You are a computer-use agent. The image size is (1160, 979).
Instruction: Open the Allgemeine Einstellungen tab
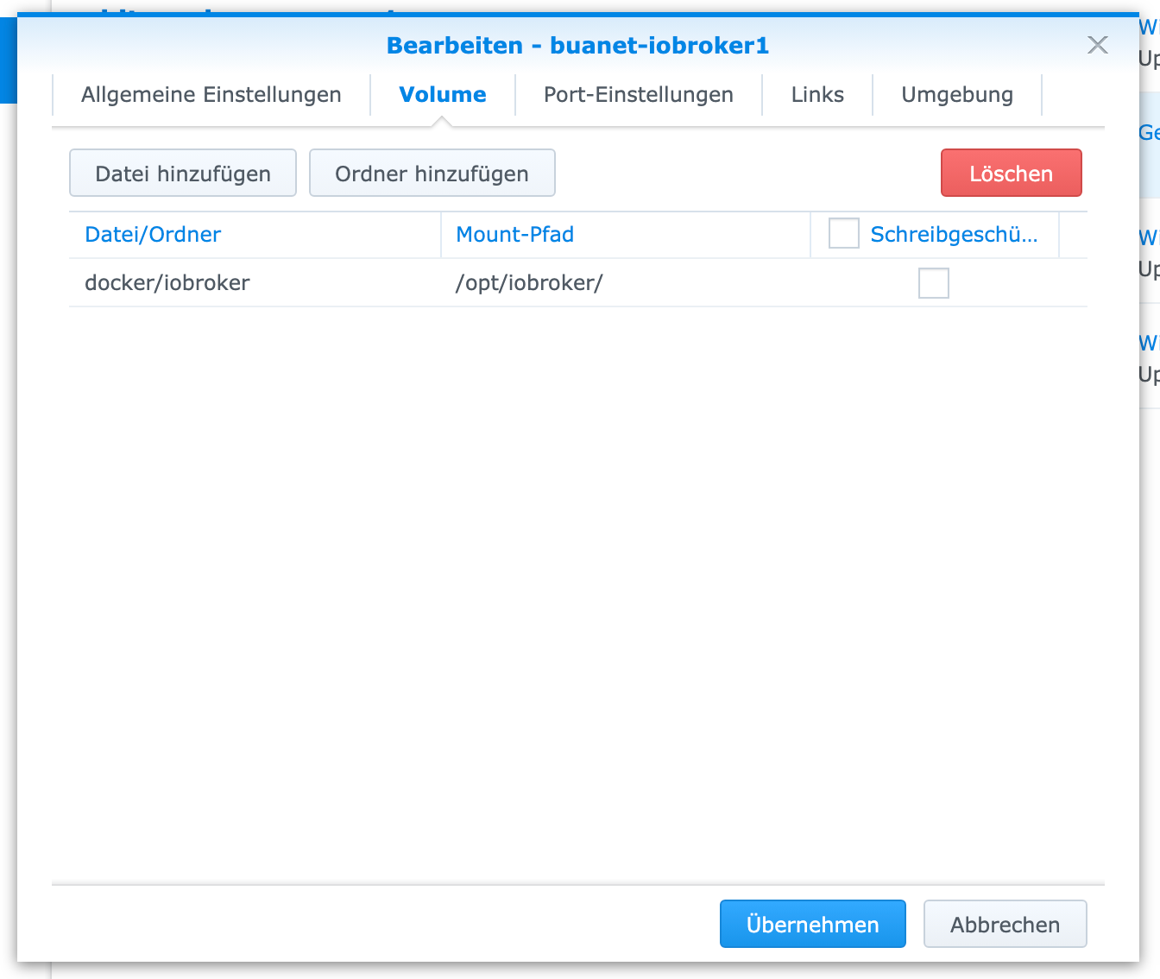pos(211,95)
